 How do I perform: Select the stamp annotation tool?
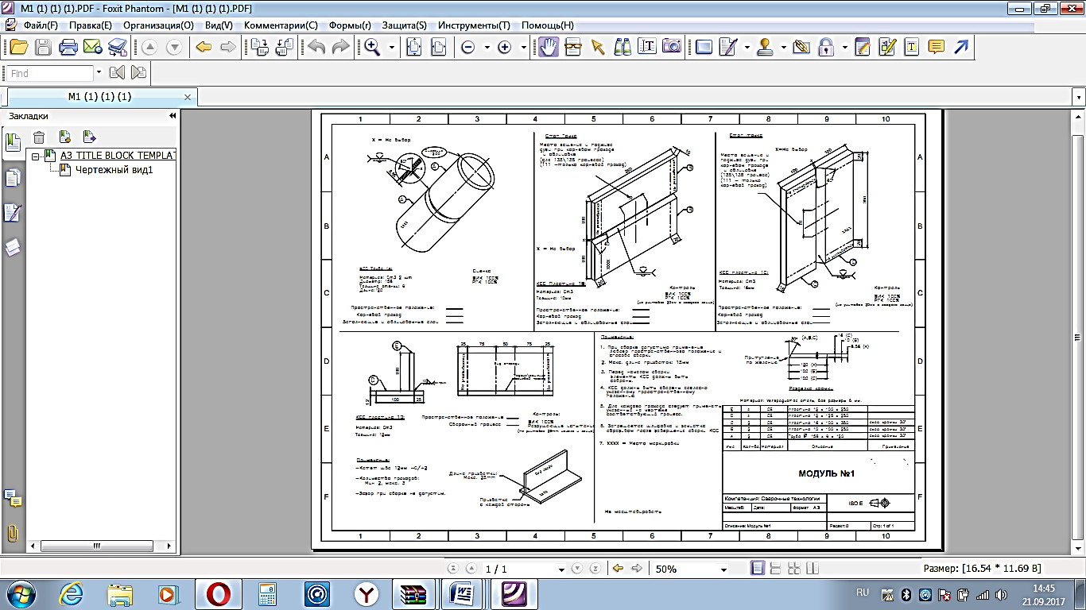coord(766,47)
